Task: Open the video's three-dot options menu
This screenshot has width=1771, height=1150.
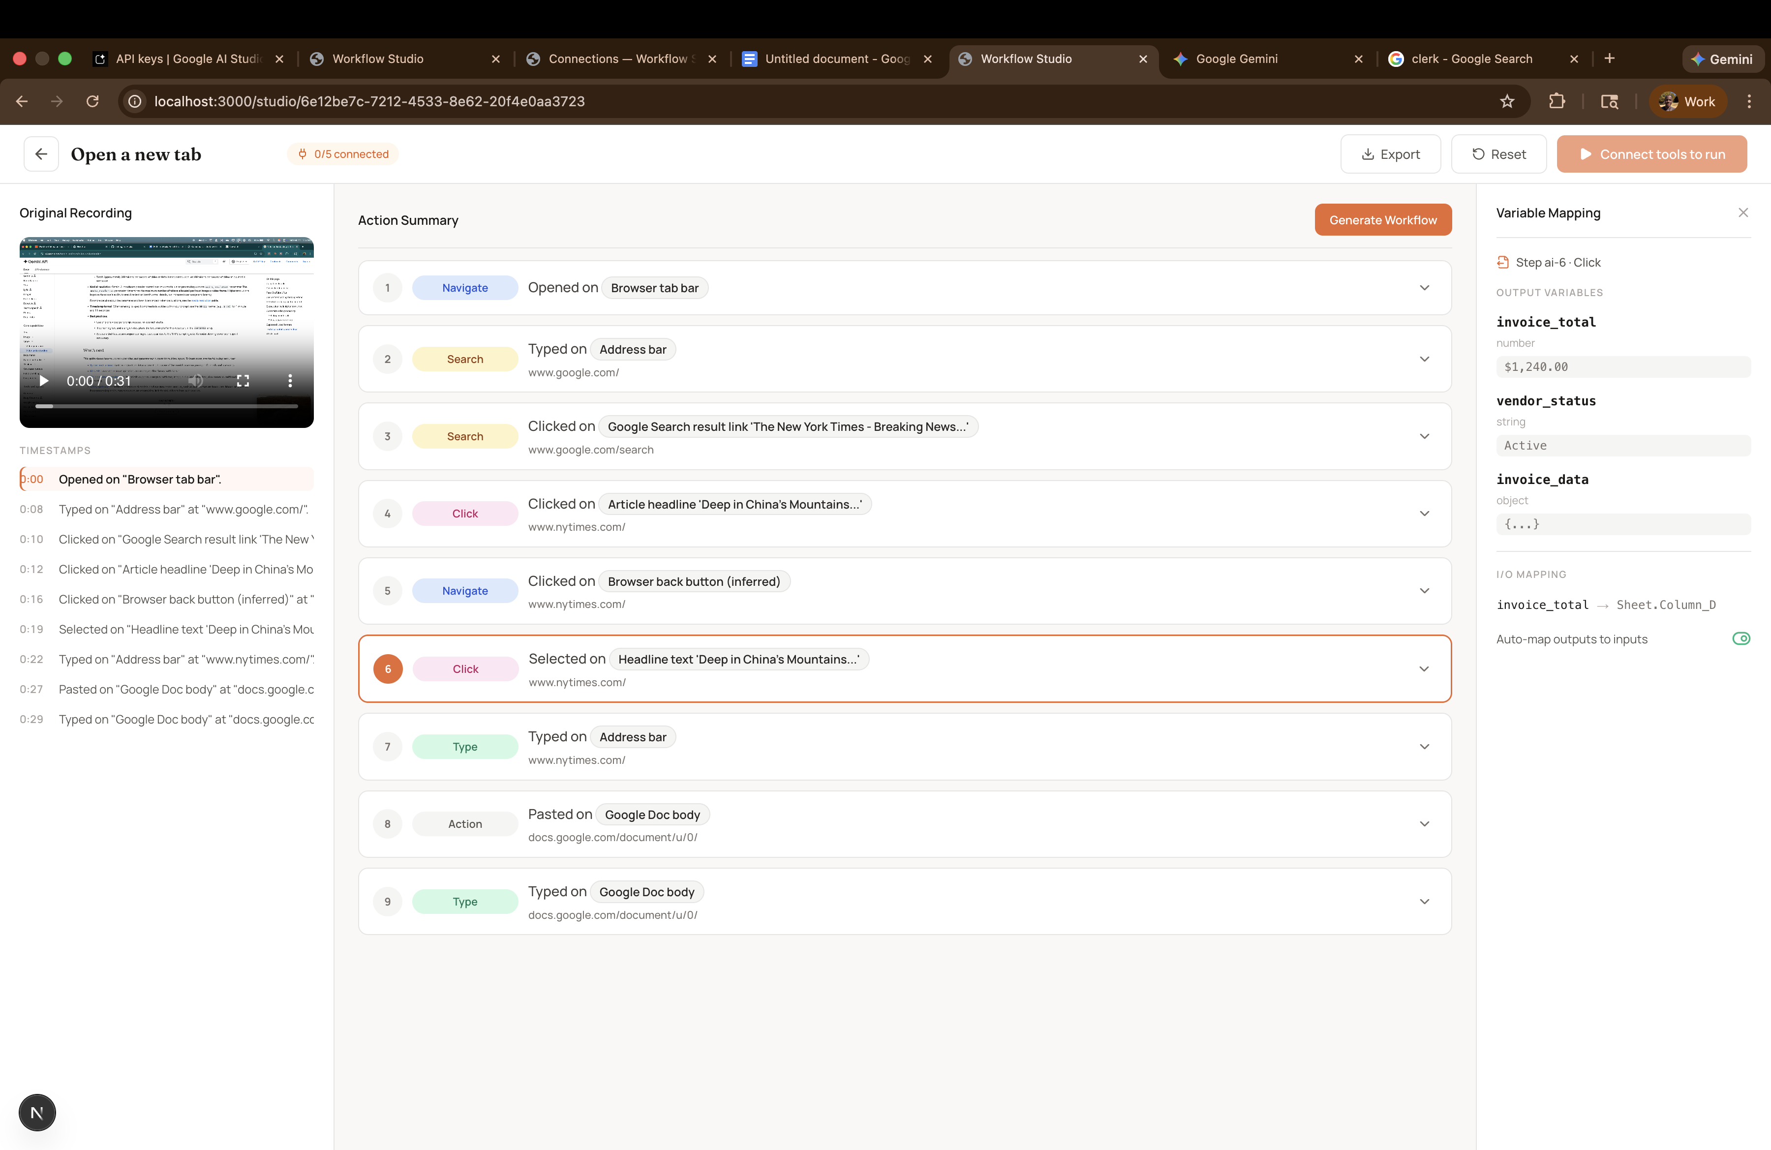Action: (290, 381)
